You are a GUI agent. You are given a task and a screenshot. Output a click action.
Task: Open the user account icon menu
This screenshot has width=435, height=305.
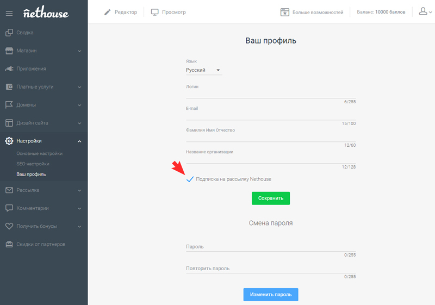425,11
